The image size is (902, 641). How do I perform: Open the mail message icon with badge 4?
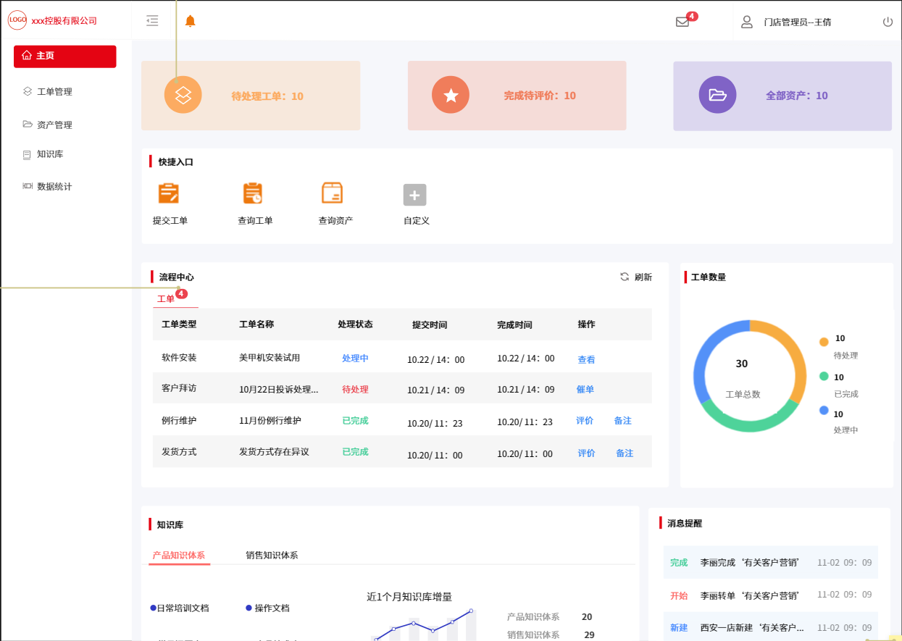(682, 22)
